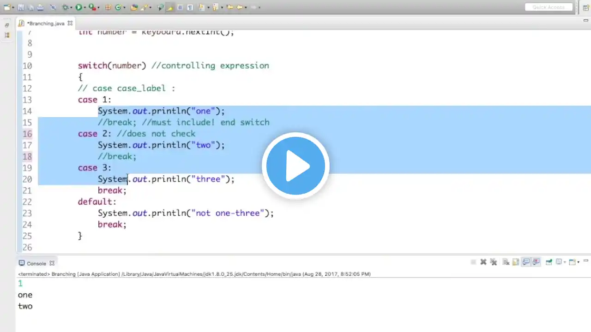Click the Search wand toolbar icon

[x=145, y=7]
